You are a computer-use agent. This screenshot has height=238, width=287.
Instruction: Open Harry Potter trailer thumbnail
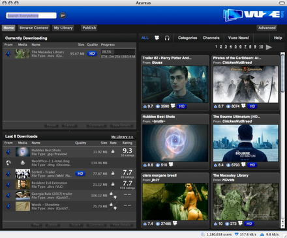coord(175,84)
